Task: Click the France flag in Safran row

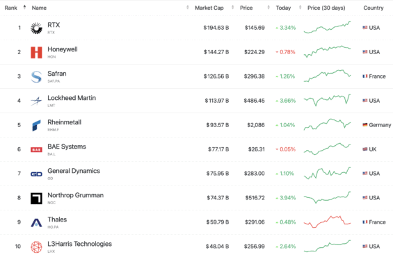Action: click(x=365, y=76)
